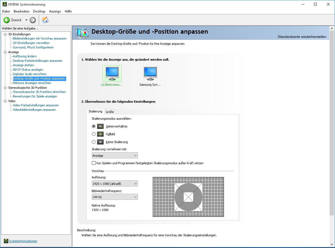Viewport: 335px width, 248px height.
Task: Click the desktop size header icon
Action: 82,33
